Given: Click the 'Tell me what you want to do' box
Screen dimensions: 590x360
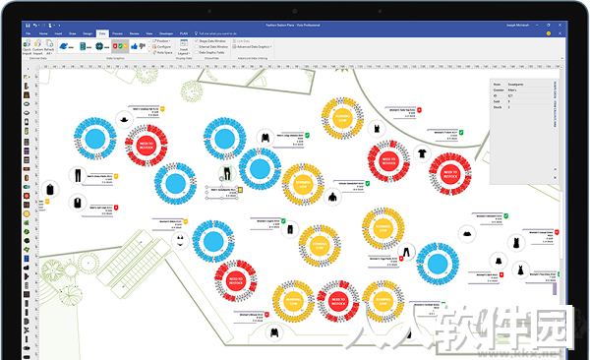Looking at the screenshot, I should click(215, 33).
